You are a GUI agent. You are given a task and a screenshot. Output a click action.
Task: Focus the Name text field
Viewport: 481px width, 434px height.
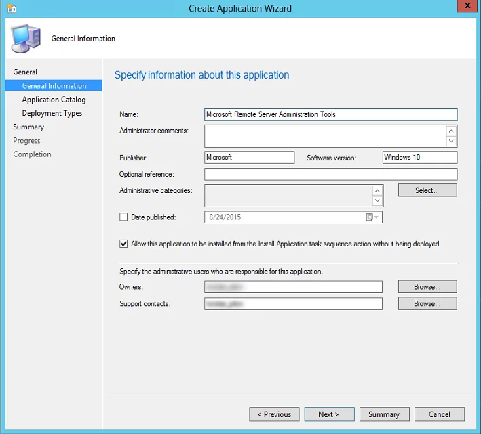pos(330,114)
